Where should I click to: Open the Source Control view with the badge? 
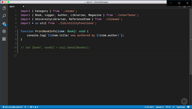(4, 24)
